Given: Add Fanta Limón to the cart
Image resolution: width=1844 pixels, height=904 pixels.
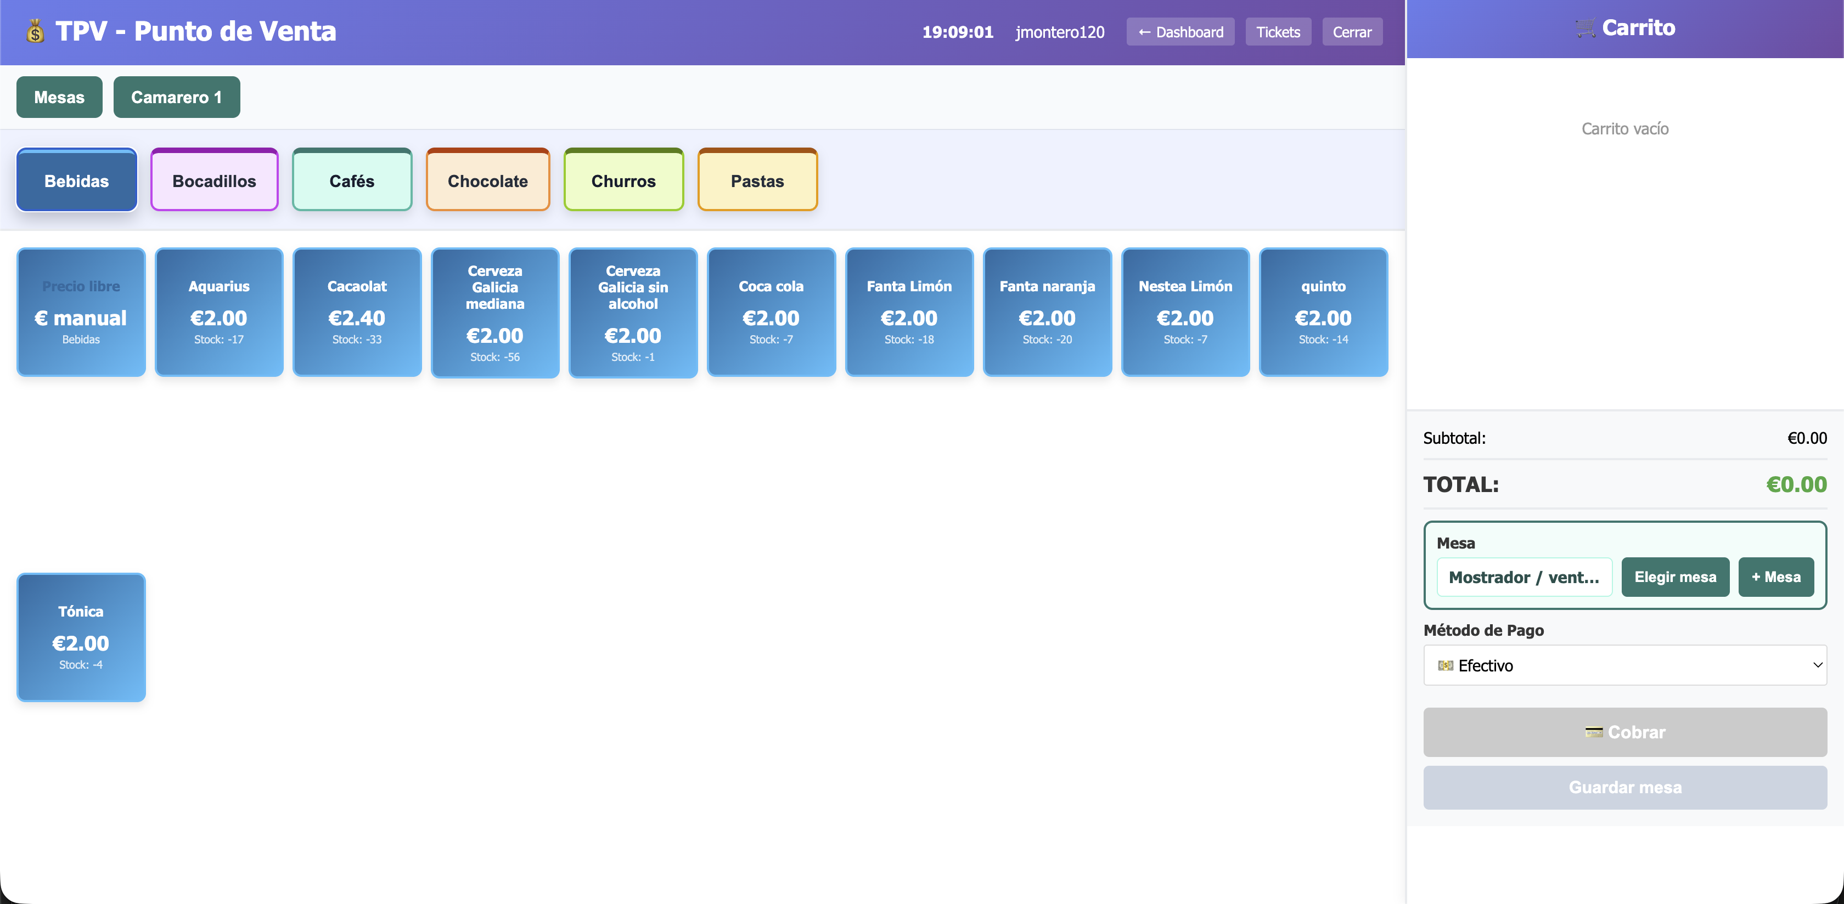Looking at the screenshot, I should click(909, 312).
